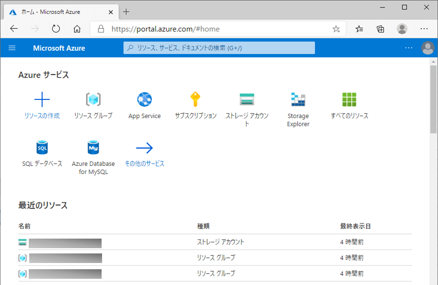Open the Azure portal hamburger menu
Screen dimensions: 438x285
(12, 48)
